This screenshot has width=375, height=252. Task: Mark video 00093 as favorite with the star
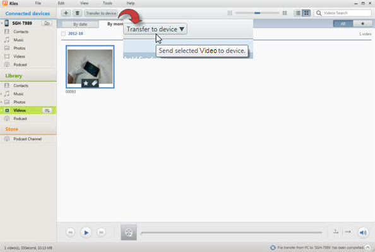(86, 83)
